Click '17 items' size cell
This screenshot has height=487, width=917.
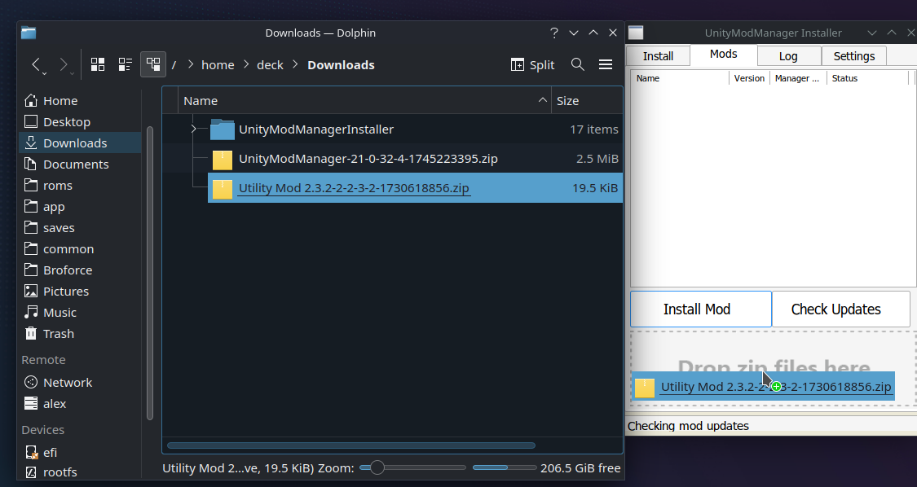click(x=593, y=129)
